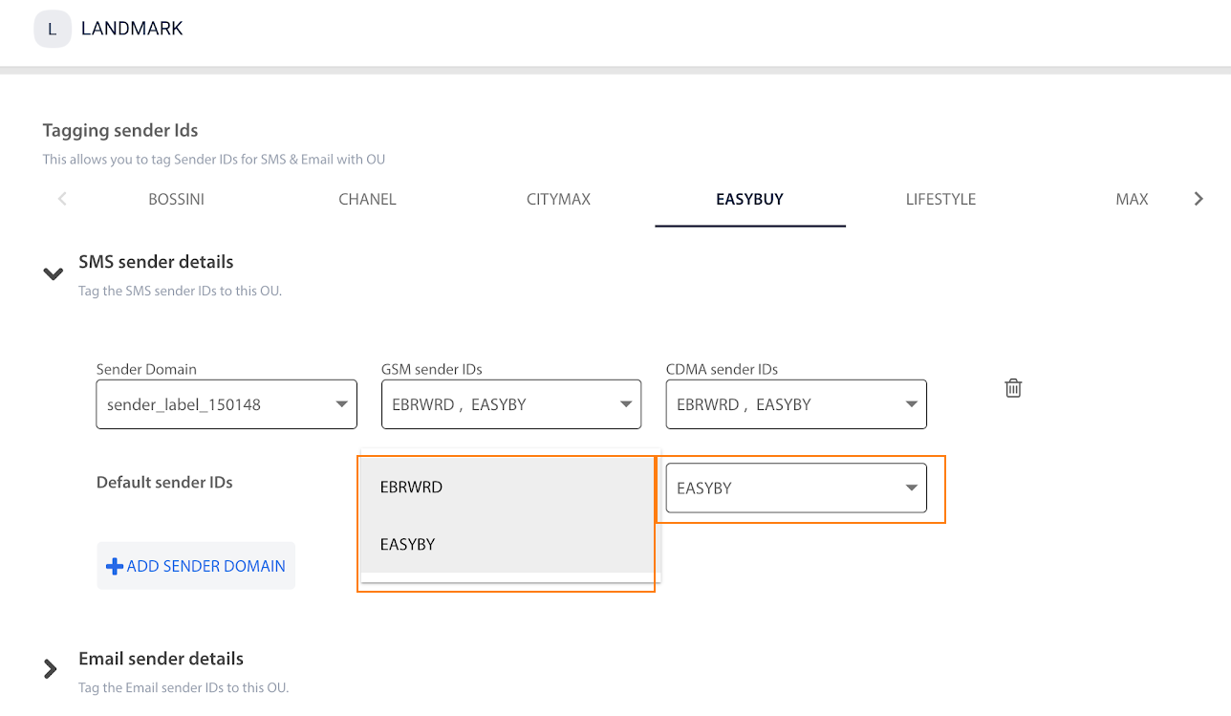Switch to the CHANEL tab
This screenshot has height=716, width=1231.
click(x=368, y=200)
